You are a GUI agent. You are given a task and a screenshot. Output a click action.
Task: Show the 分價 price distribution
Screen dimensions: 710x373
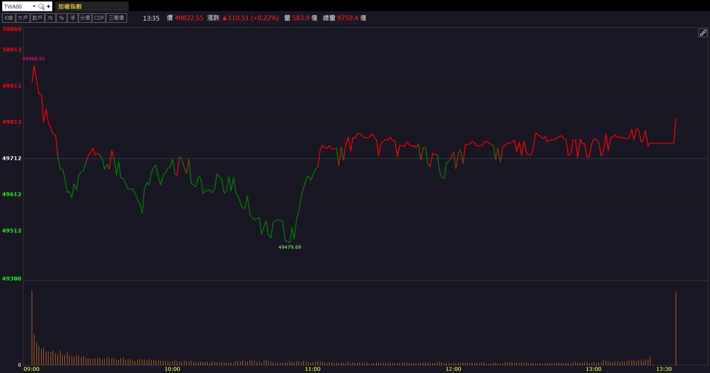click(x=85, y=18)
